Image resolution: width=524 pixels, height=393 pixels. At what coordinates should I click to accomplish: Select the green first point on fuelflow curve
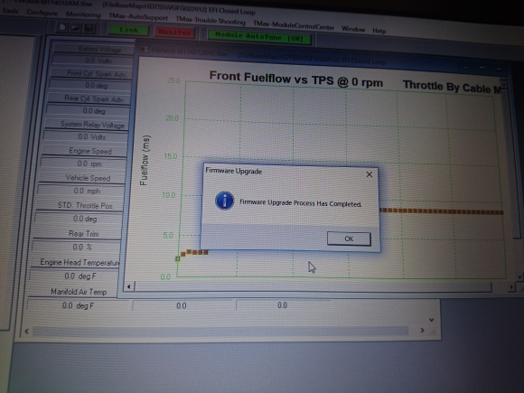(177, 259)
